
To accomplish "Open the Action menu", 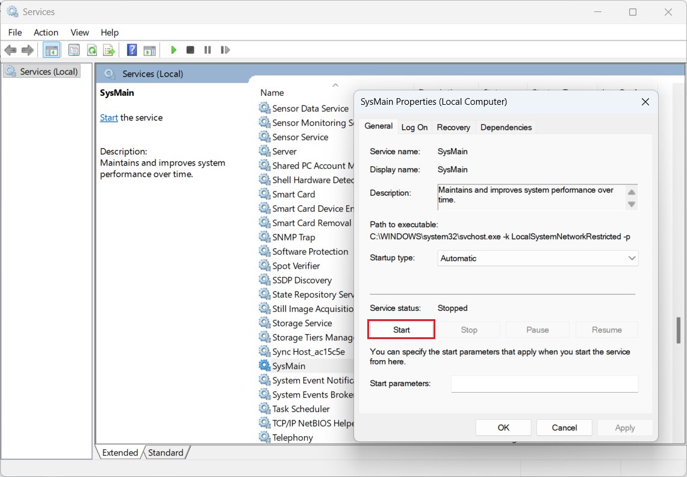I will (46, 33).
